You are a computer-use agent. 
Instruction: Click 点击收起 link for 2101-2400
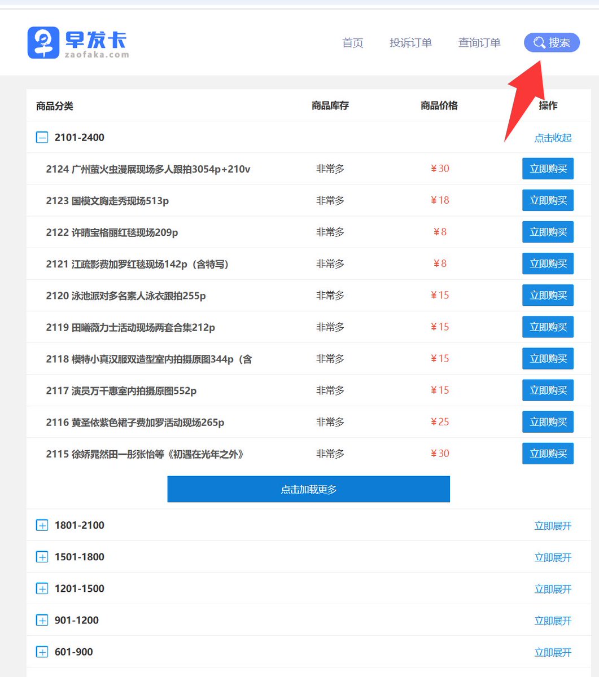pos(553,138)
